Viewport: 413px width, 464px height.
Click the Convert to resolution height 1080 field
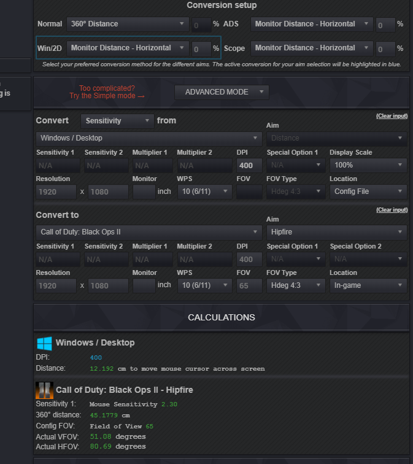pyautogui.click(x=108, y=285)
